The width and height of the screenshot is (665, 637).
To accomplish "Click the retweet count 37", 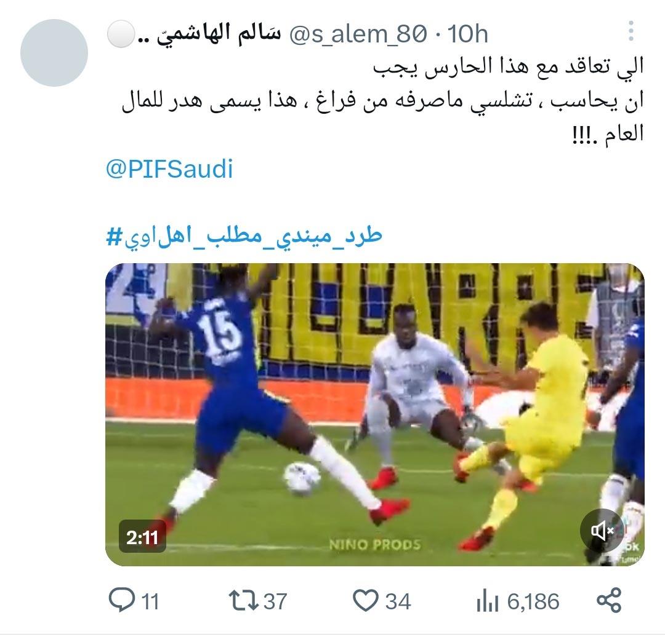I will click(275, 601).
